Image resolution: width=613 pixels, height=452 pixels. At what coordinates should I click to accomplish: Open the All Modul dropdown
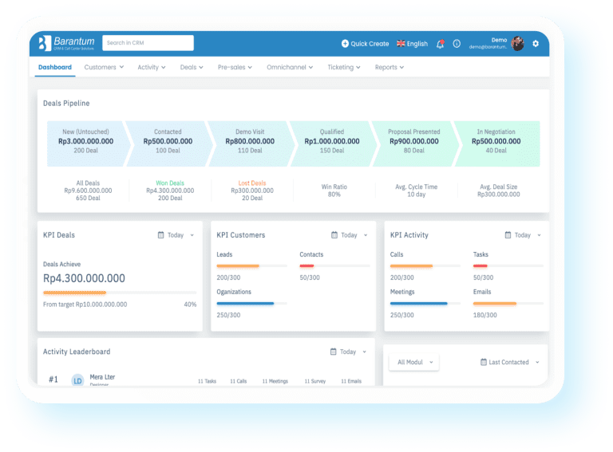coord(414,362)
